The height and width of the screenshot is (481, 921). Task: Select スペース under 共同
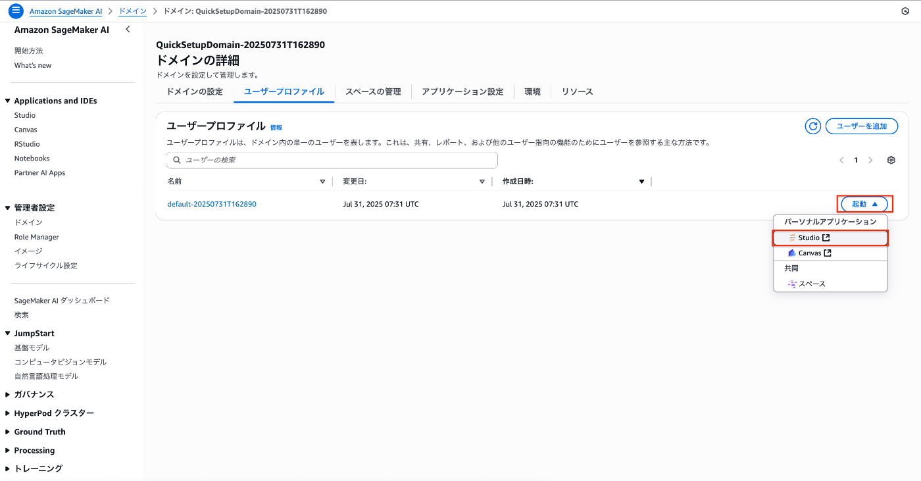[830, 284]
